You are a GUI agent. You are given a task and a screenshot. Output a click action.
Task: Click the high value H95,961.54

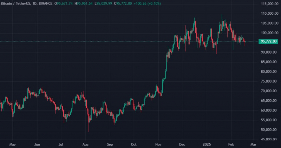click(84, 4)
